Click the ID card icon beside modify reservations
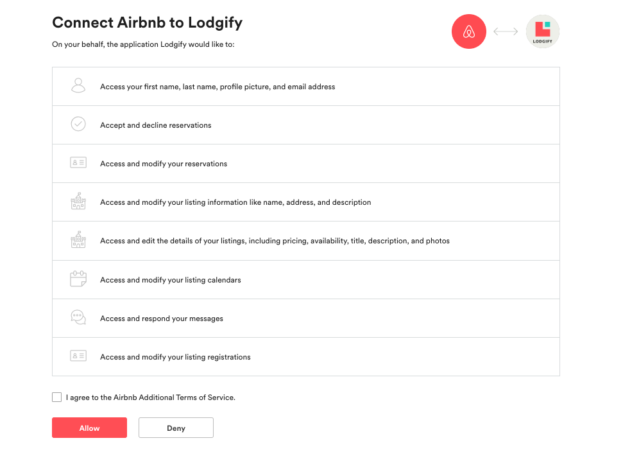 (78, 163)
